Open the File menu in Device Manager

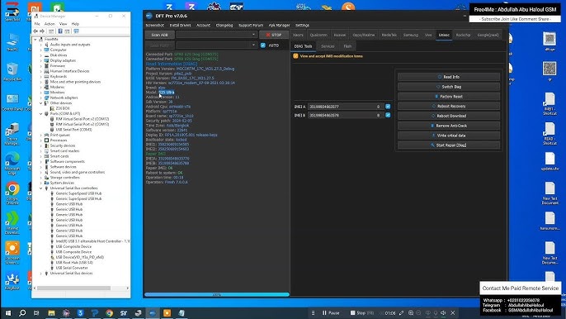(x=37, y=24)
